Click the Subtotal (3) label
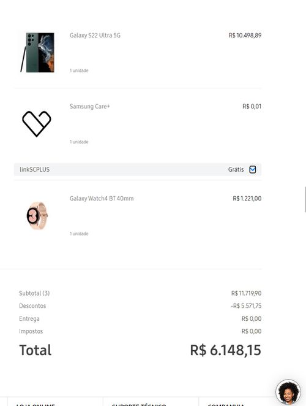 click(34, 293)
